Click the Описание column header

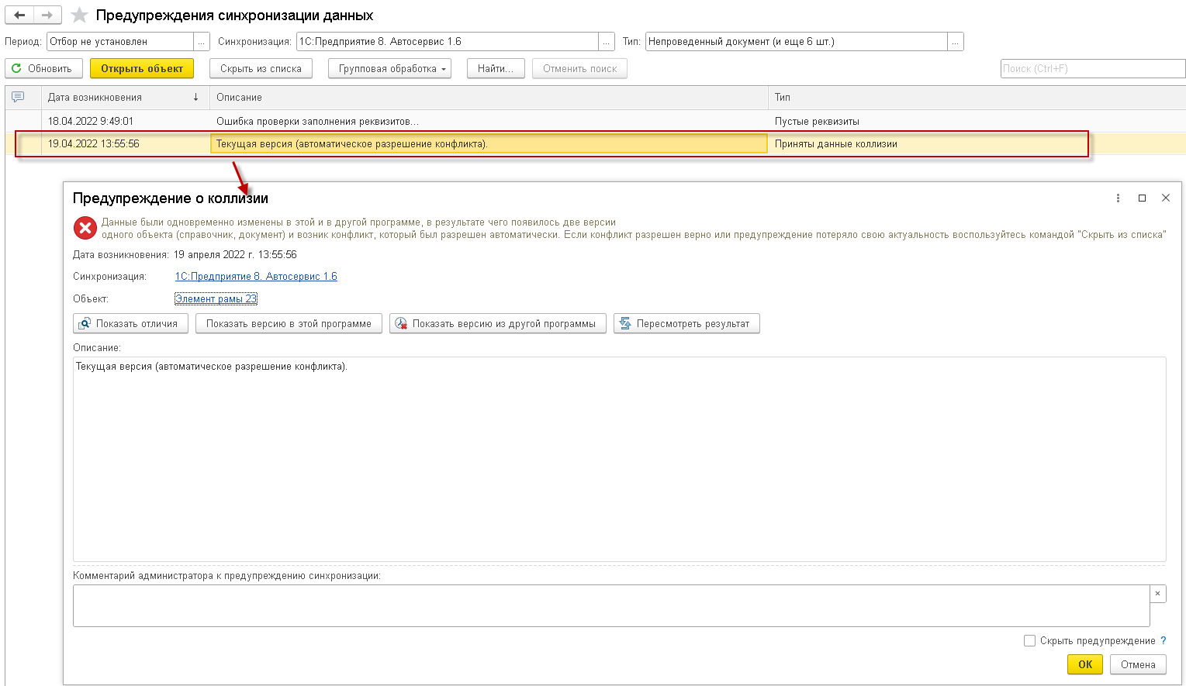489,98
